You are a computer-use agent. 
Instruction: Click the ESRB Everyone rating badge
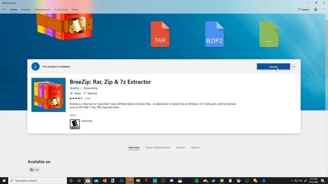75,124
